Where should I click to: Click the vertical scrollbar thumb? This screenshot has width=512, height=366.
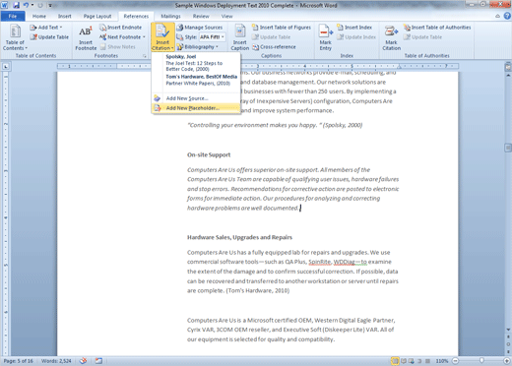[508, 148]
